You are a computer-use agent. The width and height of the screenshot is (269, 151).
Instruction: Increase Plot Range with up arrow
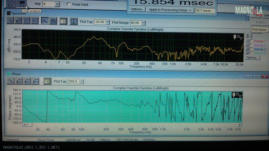pyautogui.click(x=144, y=21)
